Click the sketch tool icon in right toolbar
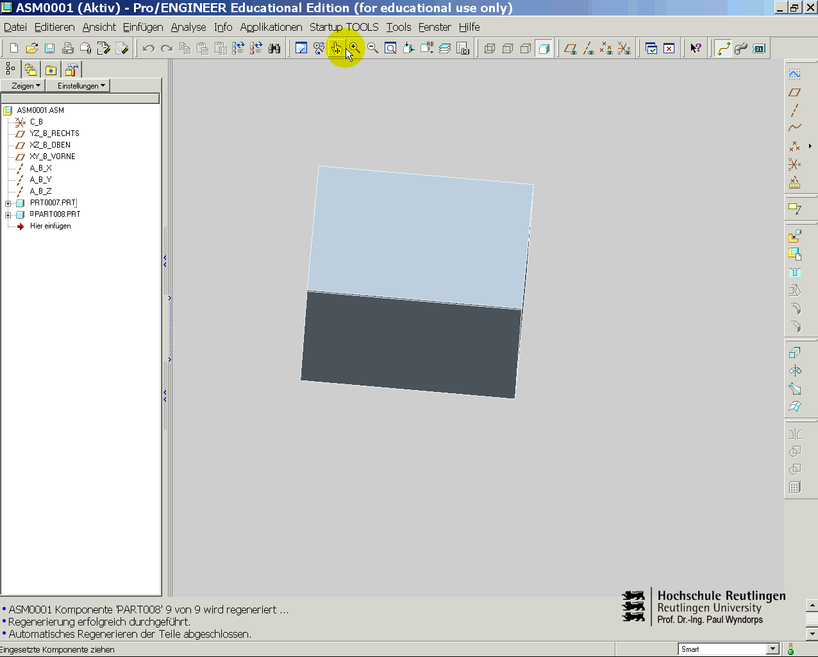Viewport: 818px width, 657px height. pyautogui.click(x=795, y=74)
